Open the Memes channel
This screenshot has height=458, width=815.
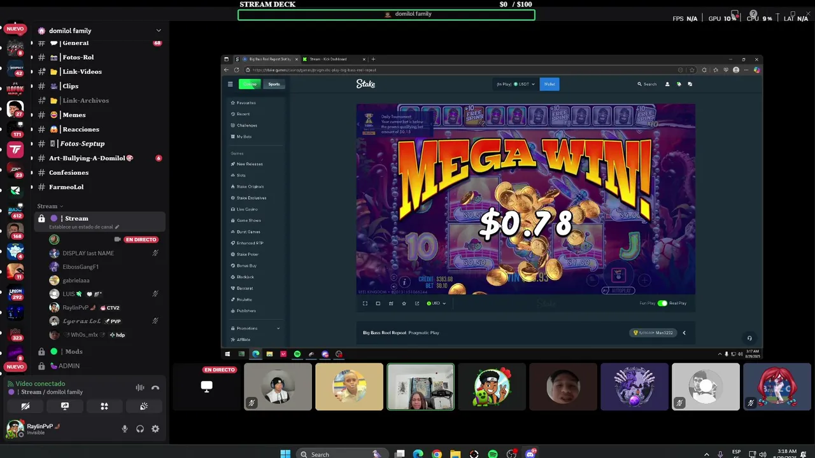(99, 114)
